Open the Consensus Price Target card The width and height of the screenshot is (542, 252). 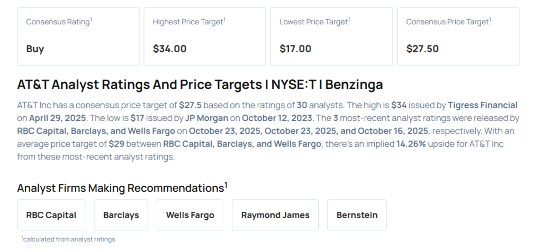tap(458, 36)
